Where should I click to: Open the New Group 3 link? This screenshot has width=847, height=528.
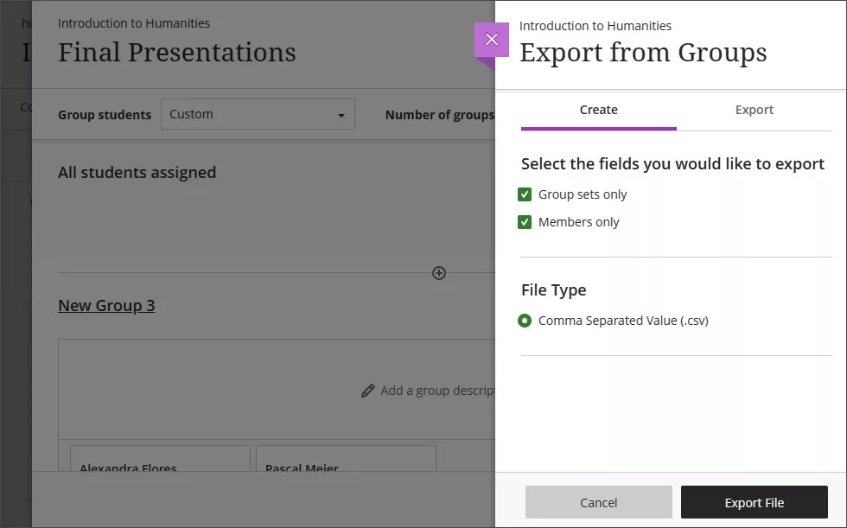coord(106,305)
